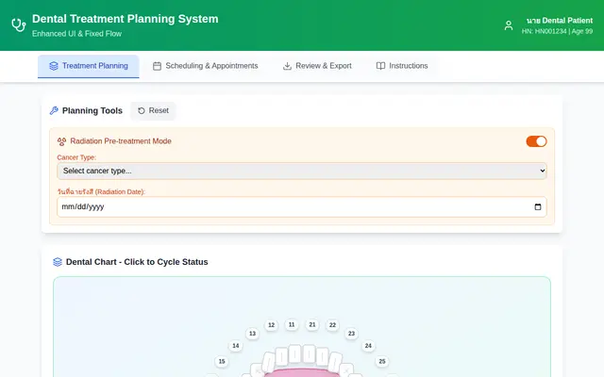
Task: Select tooth number 13 label
Action: pyautogui.click(x=252, y=334)
